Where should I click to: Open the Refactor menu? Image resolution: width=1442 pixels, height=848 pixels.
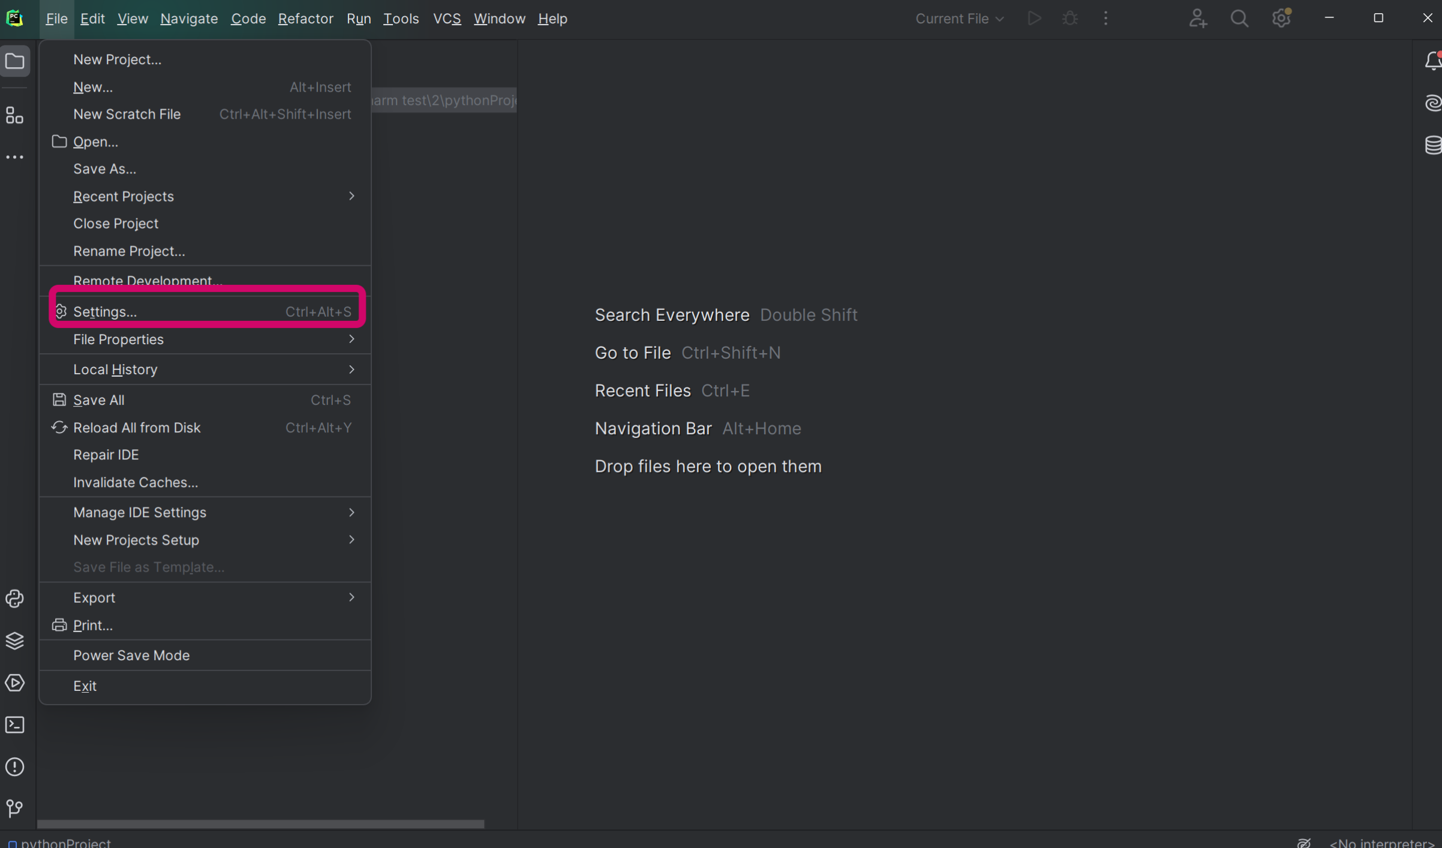305,19
